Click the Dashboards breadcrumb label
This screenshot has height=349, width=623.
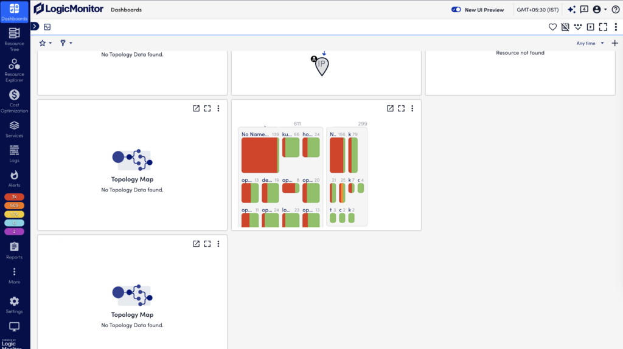127,10
